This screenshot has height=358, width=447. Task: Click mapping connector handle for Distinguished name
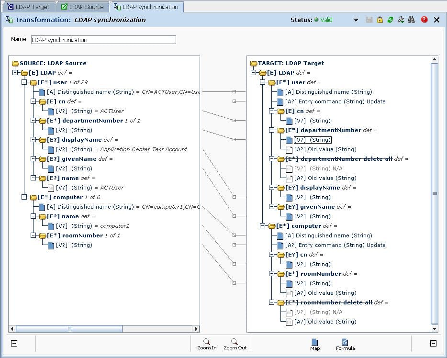click(234, 92)
